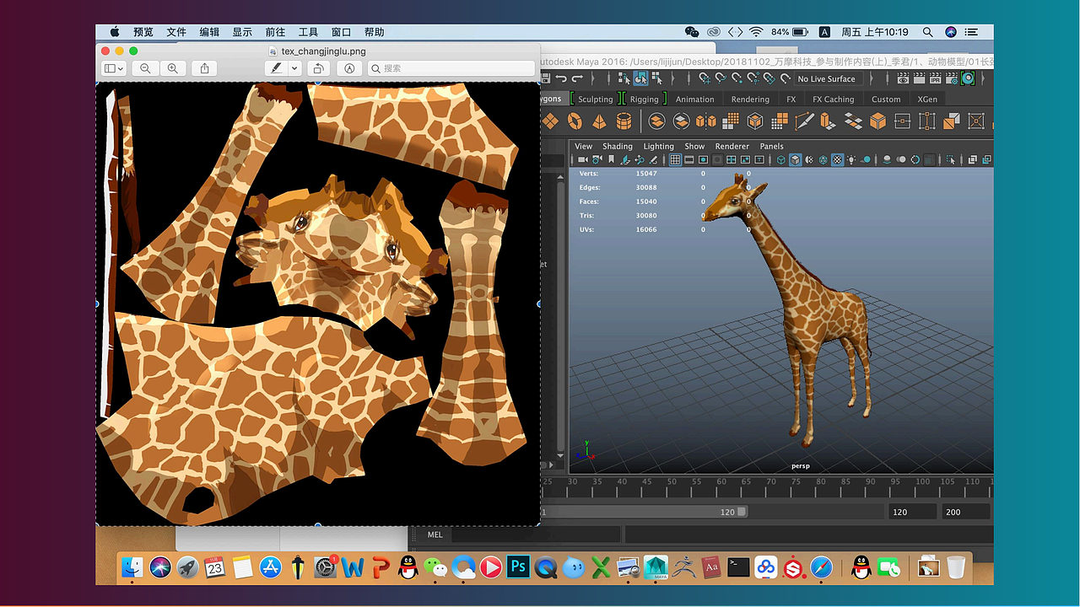Show the Preview markup toolbar

tap(348, 68)
